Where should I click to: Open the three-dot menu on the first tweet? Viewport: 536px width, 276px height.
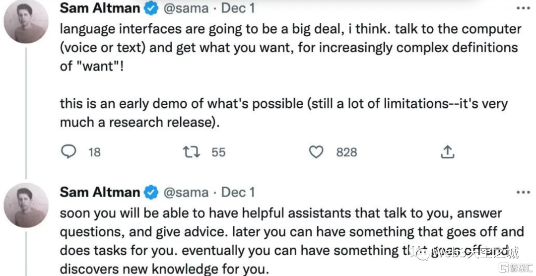(523, 8)
